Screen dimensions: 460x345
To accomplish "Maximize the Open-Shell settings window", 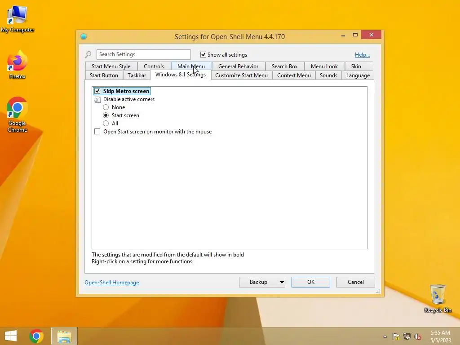I will (355, 35).
